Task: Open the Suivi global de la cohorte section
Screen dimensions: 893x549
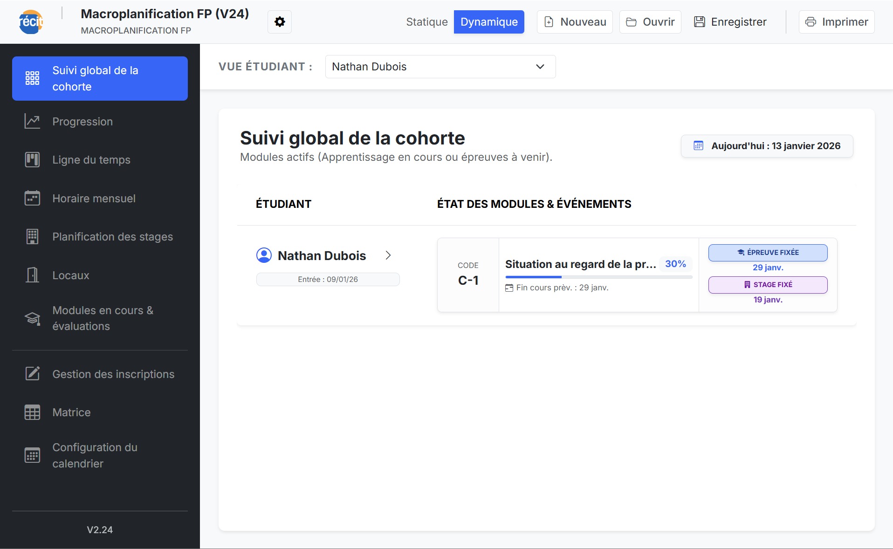Action: (x=99, y=78)
